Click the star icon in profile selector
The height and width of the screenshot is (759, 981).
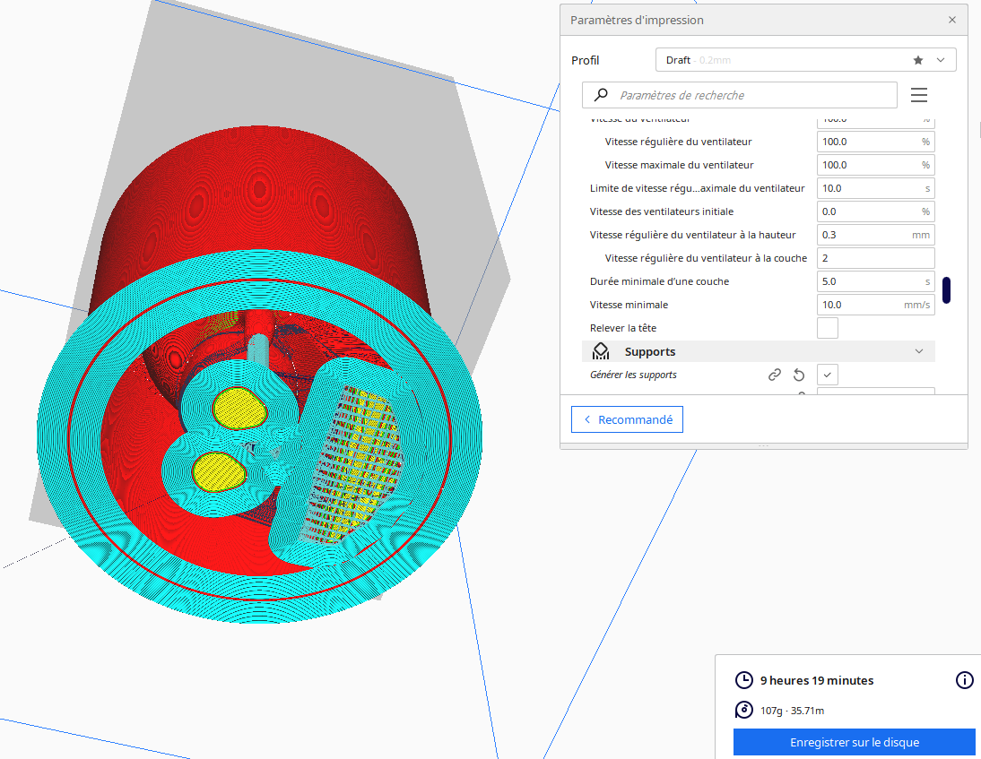918,60
